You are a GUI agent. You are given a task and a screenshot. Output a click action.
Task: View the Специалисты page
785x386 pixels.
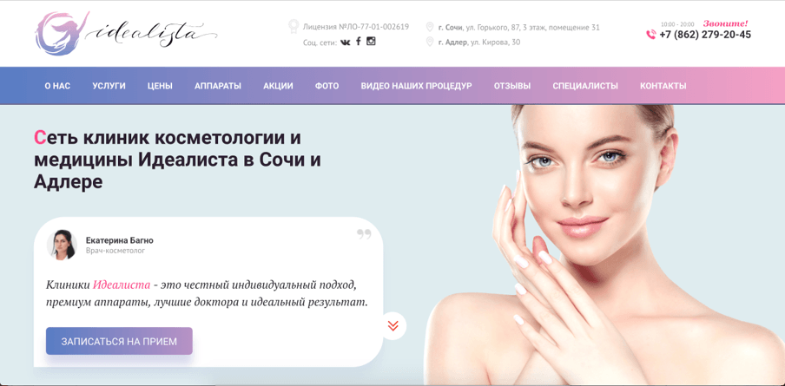(x=585, y=86)
